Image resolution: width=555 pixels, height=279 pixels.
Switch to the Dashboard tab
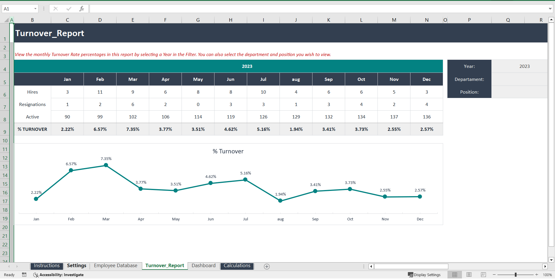coord(203,265)
